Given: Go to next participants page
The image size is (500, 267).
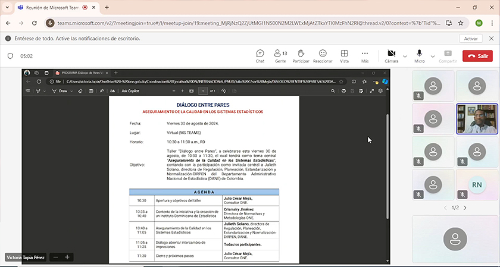Looking at the screenshot, I should click(x=465, y=208).
